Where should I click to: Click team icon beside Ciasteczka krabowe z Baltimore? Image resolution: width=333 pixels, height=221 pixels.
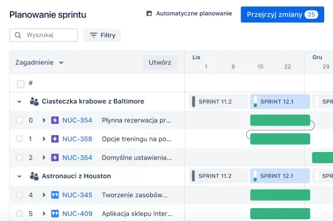pos(34,102)
